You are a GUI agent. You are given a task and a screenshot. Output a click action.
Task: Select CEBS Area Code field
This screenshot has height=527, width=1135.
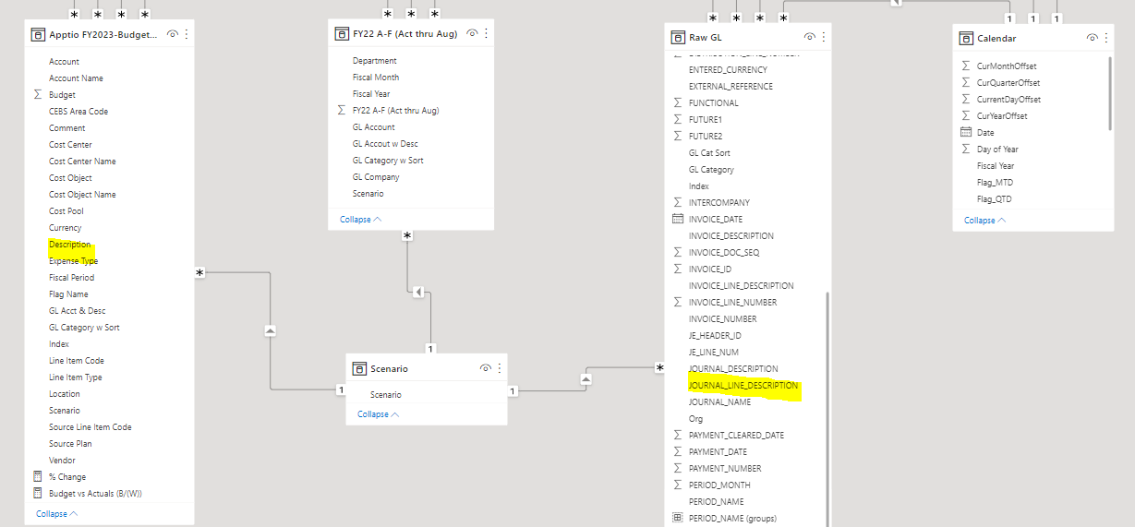[78, 112]
